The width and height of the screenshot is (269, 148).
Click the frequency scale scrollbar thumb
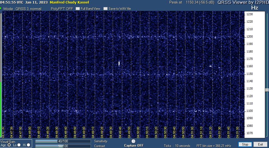pos(267,90)
